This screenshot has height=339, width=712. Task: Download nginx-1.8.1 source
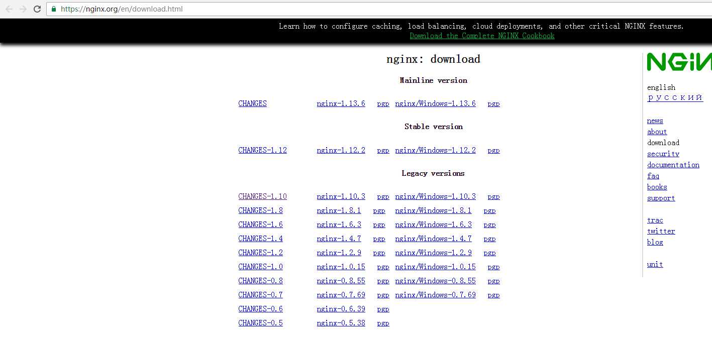[339, 210]
